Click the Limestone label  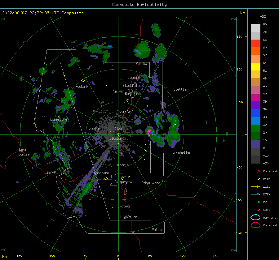pos(59,119)
